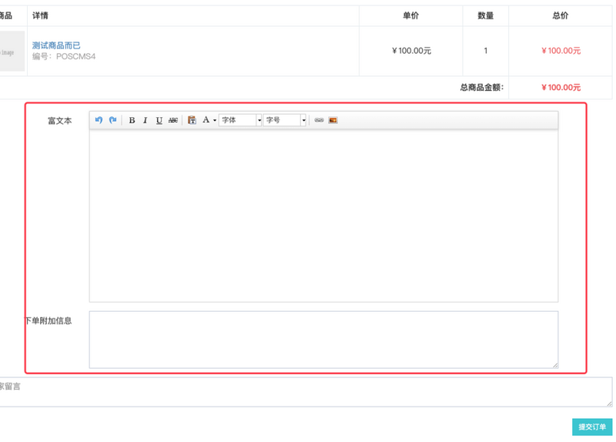Apply strikethrough formatting
The height and width of the screenshot is (442, 616).
[172, 120]
